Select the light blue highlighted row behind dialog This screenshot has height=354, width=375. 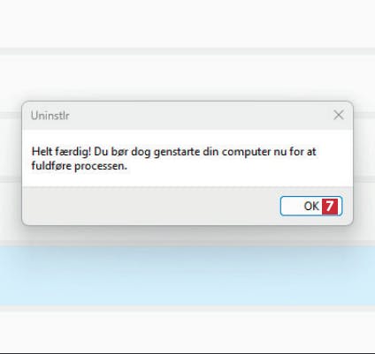click(x=187, y=275)
